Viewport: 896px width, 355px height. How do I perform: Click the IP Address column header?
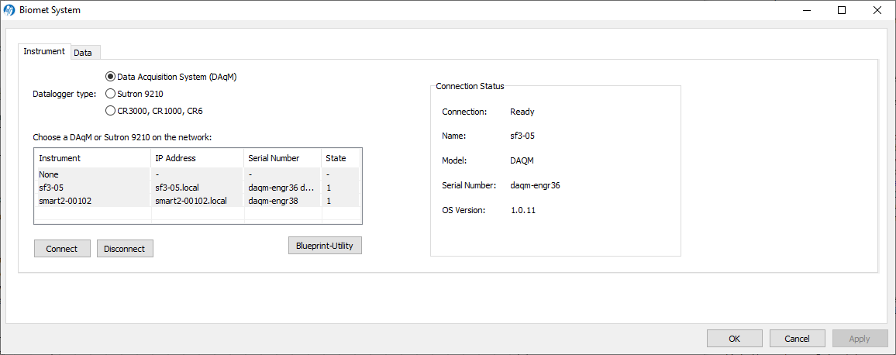tap(197, 158)
